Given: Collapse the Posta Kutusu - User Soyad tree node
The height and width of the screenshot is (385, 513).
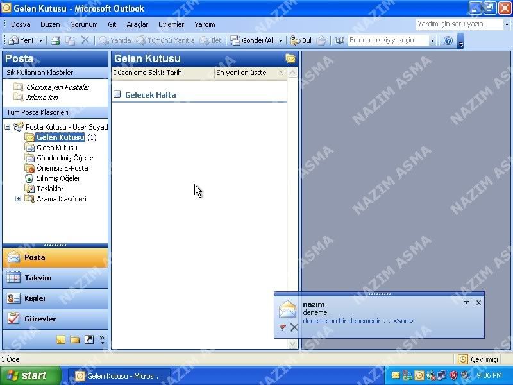Looking at the screenshot, I should [x=8, y=126].
